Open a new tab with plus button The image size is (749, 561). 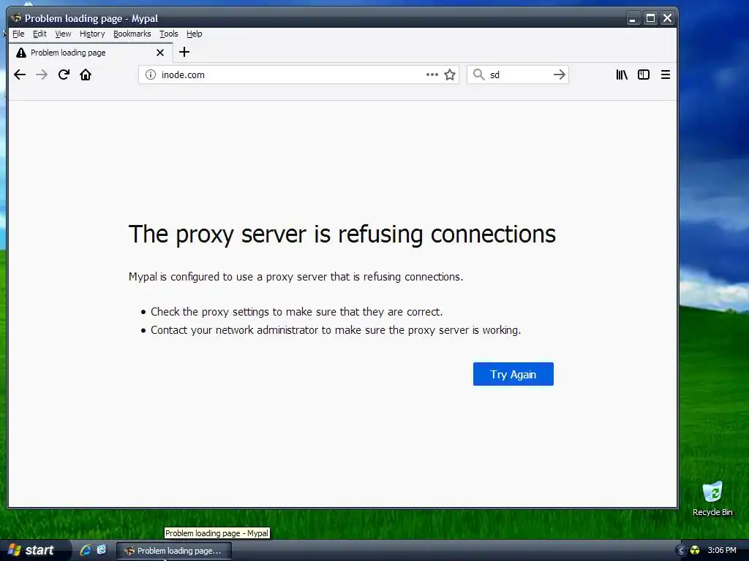coord(184,52)
